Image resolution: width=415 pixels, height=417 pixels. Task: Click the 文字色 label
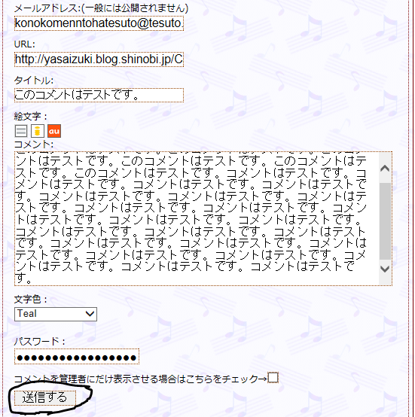[x=31, y=300]
